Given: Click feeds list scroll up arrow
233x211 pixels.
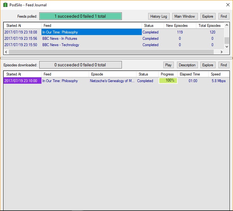Looking at the screenshot, I should [227, 25].
